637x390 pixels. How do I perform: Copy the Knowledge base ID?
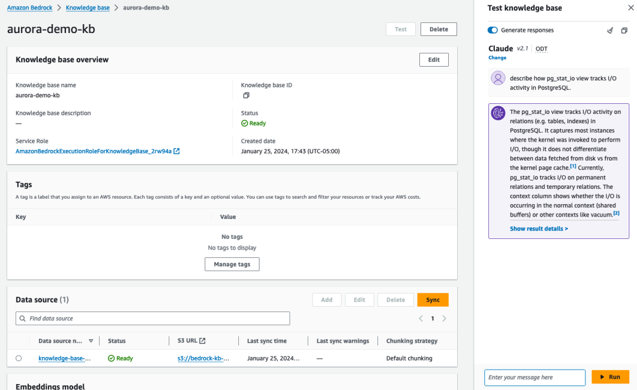[246, 96]
